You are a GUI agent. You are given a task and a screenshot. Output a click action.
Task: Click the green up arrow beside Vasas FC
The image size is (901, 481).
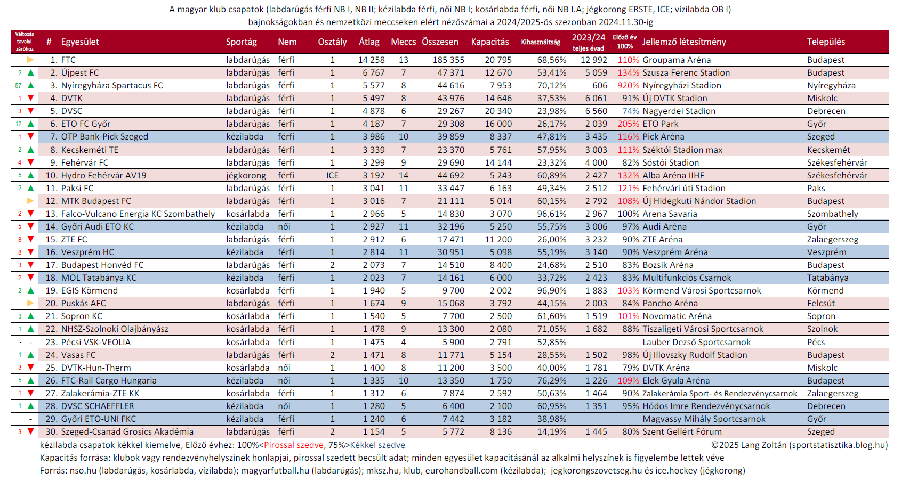[x=30, y=355]
